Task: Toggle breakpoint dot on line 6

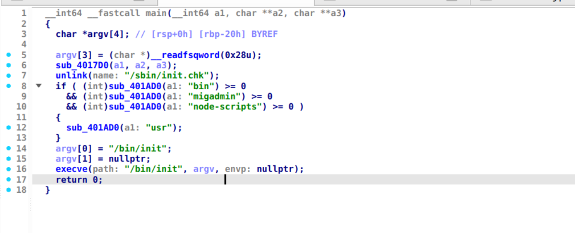Action: coord(9,65)
